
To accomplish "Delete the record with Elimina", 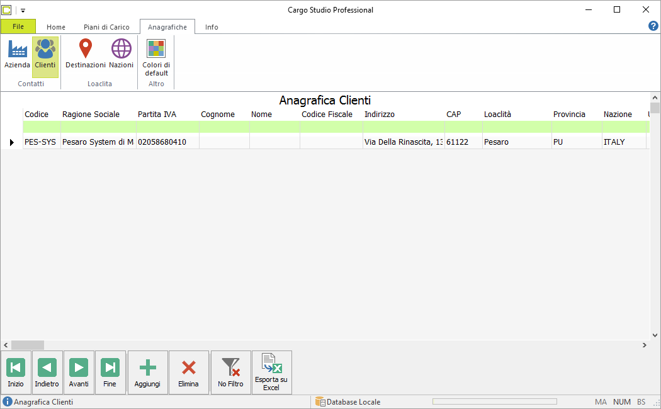I will click(188, 373).
